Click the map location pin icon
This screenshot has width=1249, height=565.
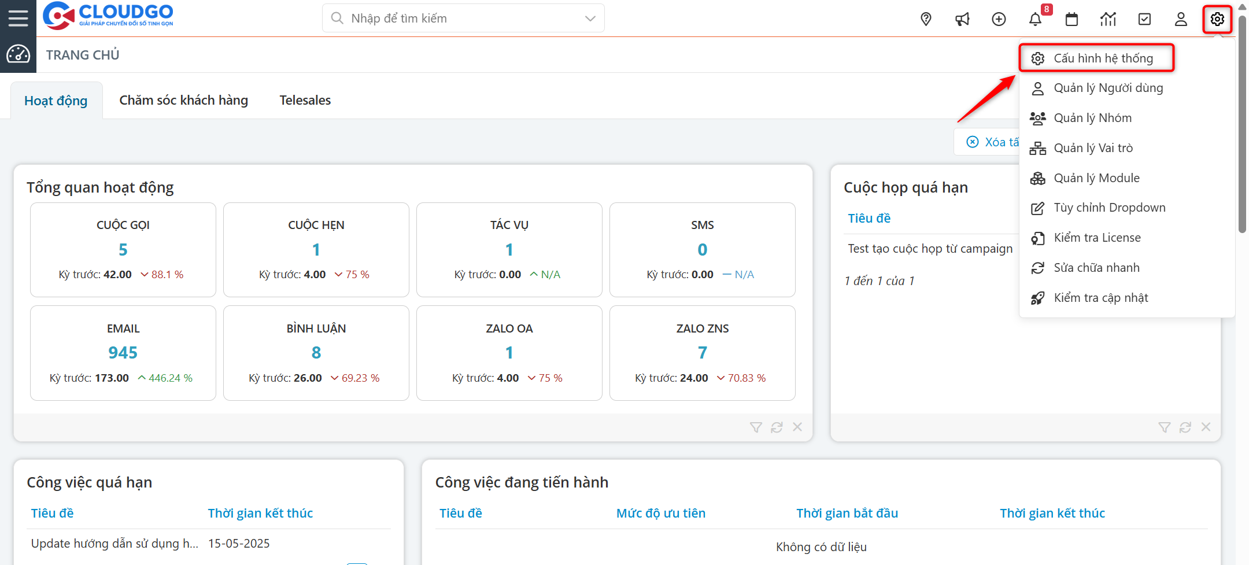[x=926, y=19]
